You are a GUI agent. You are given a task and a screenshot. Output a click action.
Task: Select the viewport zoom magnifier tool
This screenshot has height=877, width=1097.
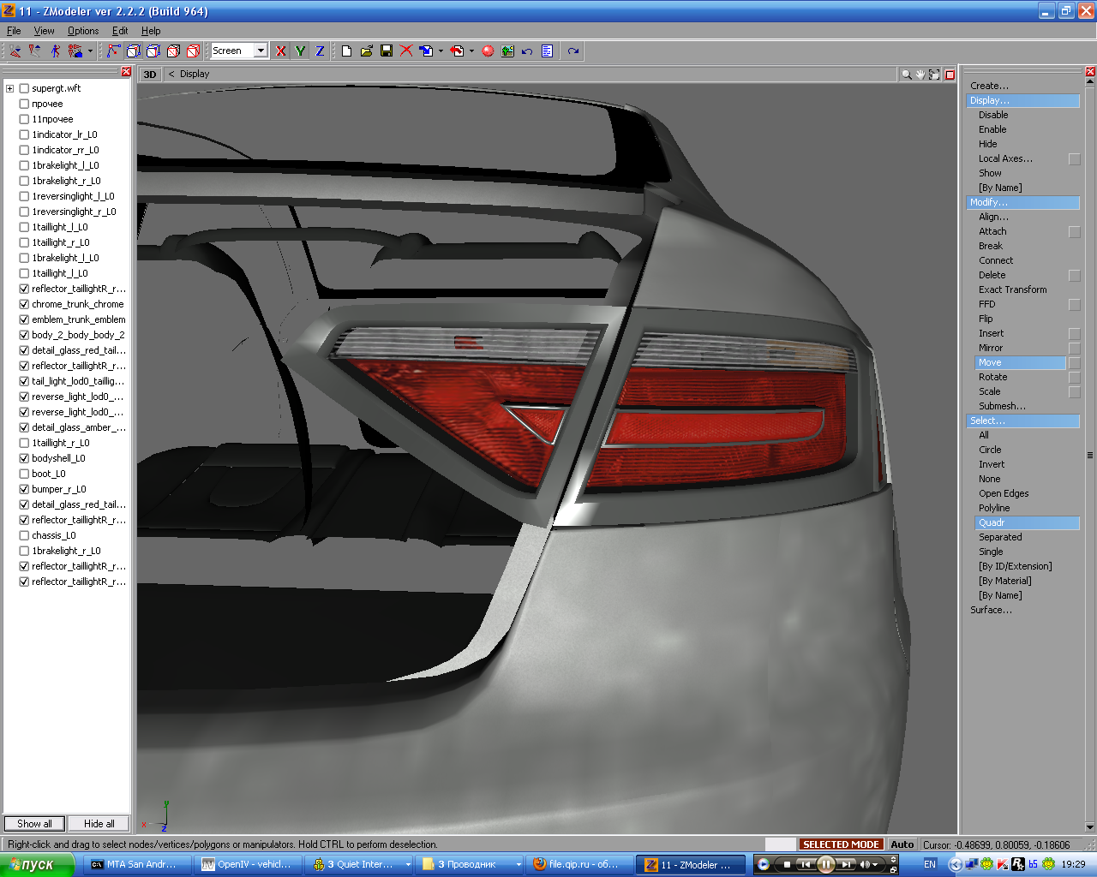(906, 75)
